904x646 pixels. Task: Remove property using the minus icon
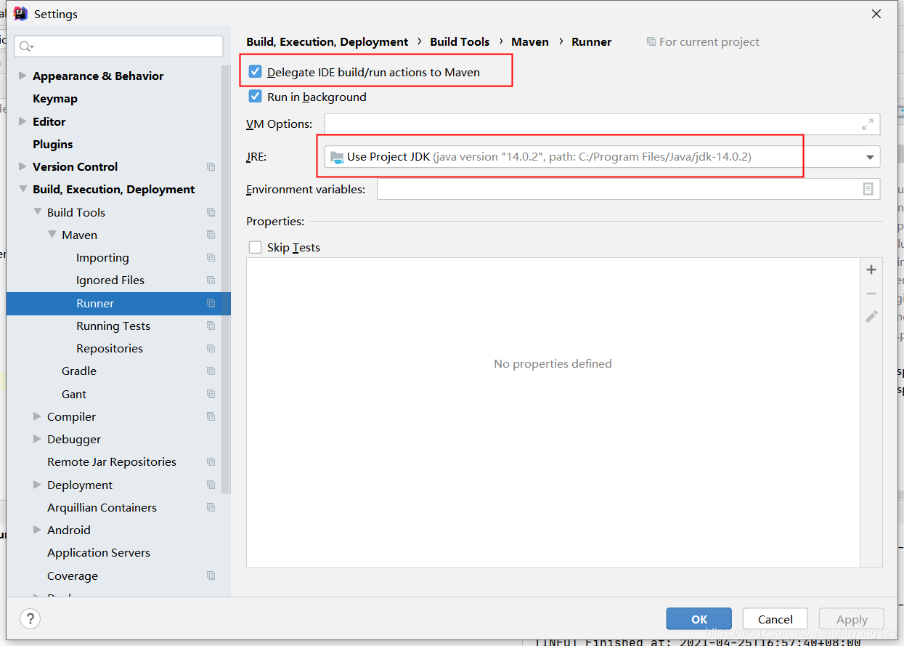click(871, 294)
